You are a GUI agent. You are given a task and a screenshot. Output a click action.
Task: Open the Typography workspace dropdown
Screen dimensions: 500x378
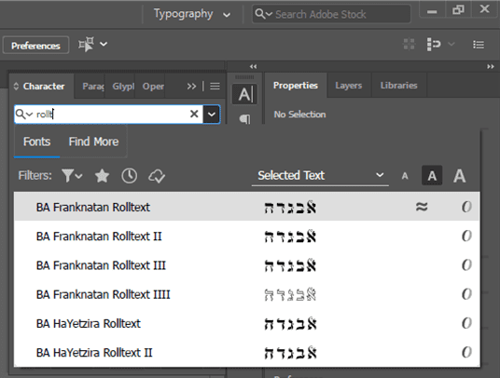click(192, 14)
